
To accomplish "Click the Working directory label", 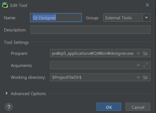I will click(x=28, y=77).
